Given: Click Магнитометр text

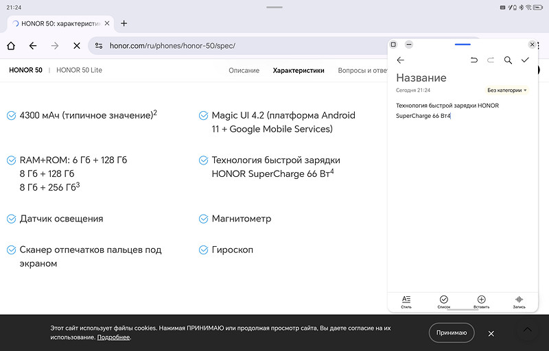Looking at the screenshot, I should (x=242, y=219).
